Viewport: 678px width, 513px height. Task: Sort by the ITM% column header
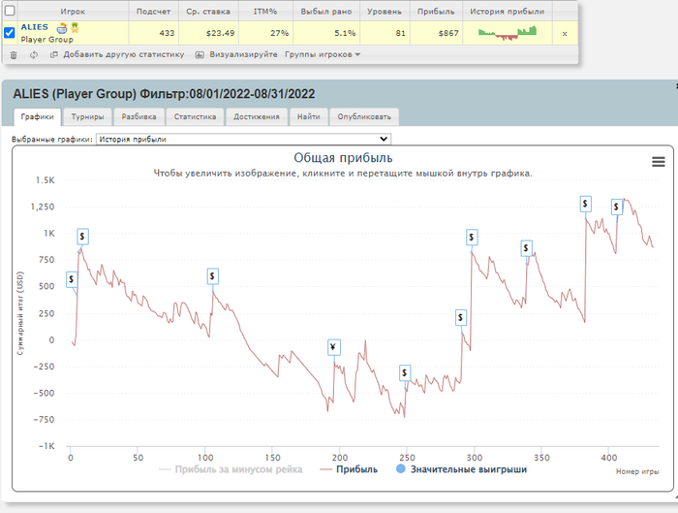265,12
